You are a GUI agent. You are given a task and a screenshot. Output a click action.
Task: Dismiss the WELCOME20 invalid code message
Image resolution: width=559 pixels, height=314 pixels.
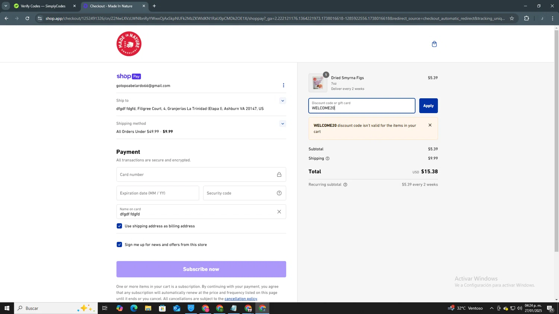pyautogui.click(x=430, y=125)
